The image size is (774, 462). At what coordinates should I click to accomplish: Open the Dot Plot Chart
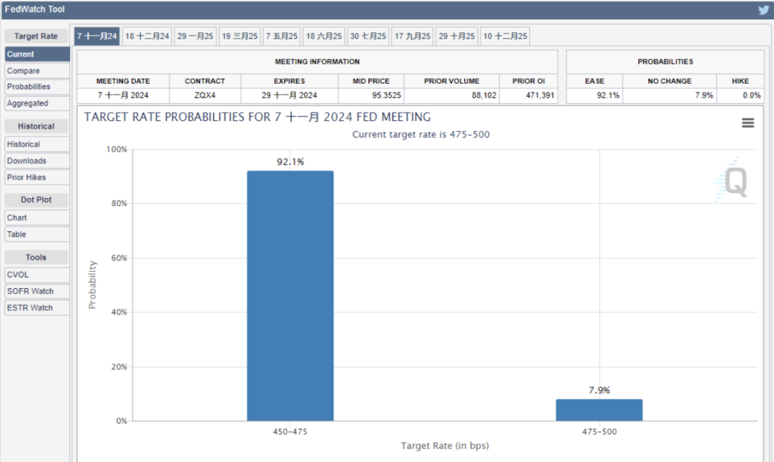click(37, 217)
